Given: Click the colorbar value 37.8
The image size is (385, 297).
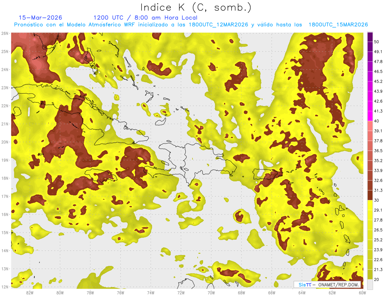Looking at the screenshot, I should tap(378, 141).
